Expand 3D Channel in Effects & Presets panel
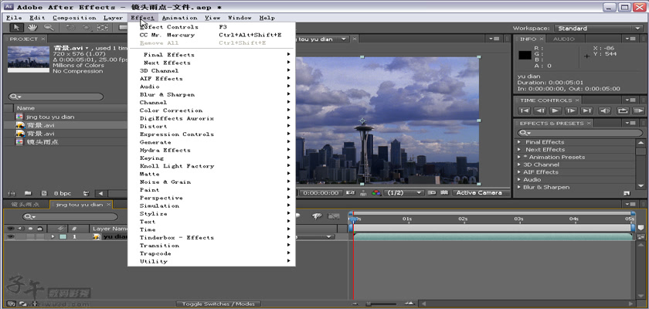The width and height of the screenshot is (649, 309). pyautogui.click(x=519, y=165)
